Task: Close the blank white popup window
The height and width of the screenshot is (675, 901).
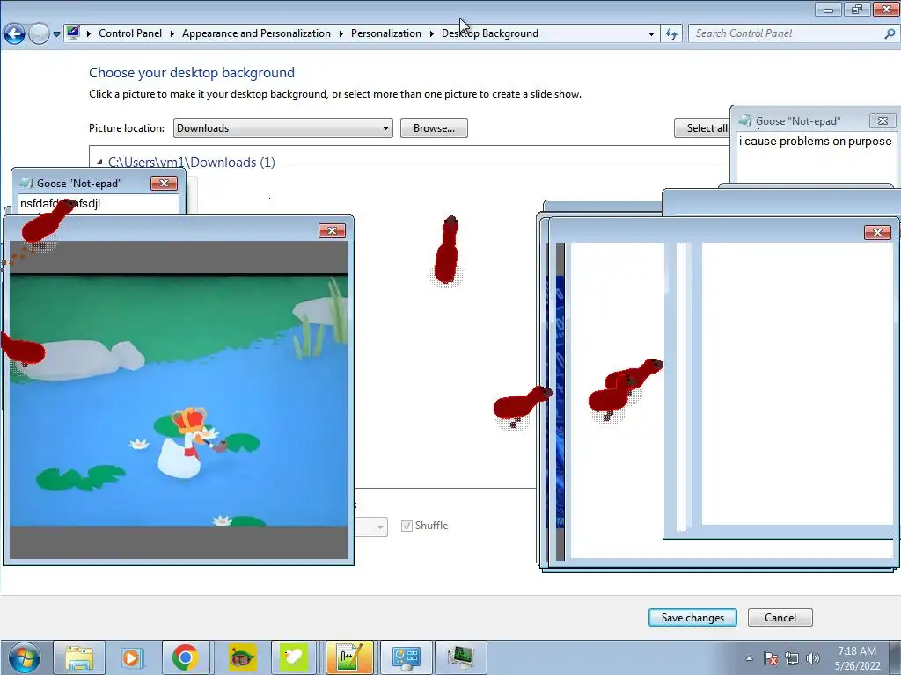Action: 877,232
